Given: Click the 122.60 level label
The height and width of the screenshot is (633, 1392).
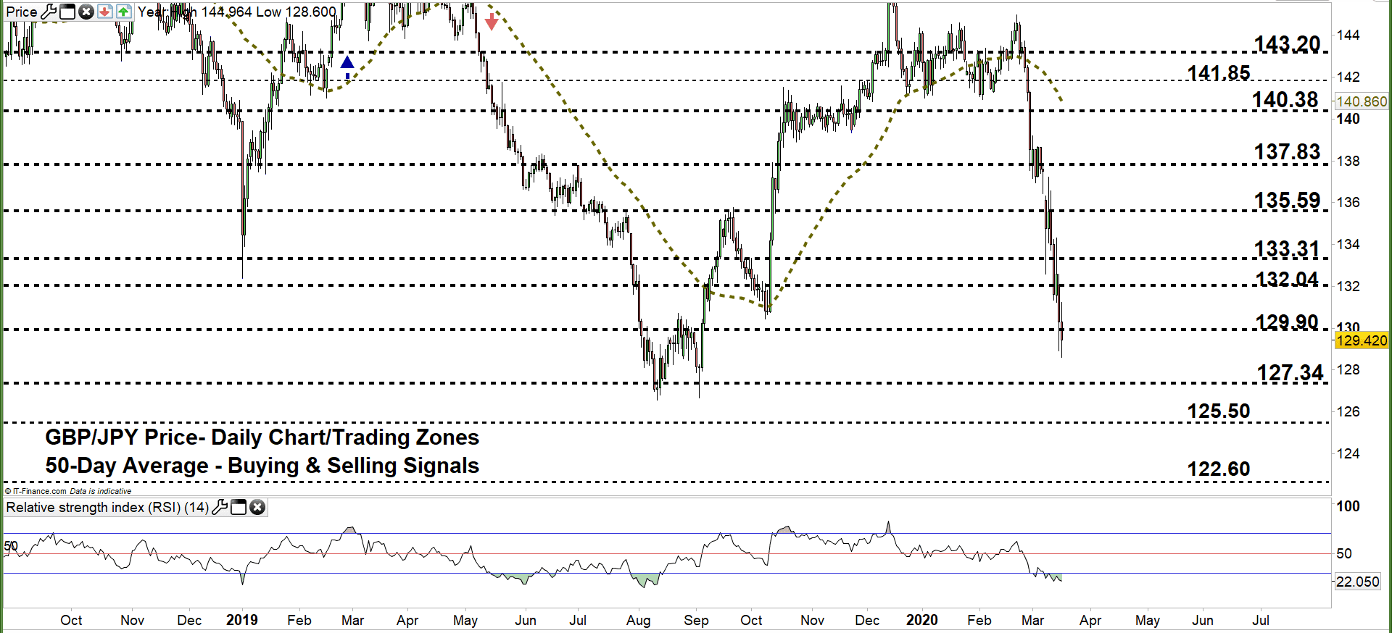Looking at the screenshot, I should [x=1219, y=469].
